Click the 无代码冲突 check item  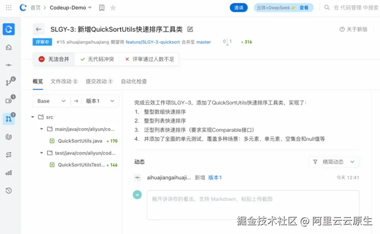(x=97, y=59)
